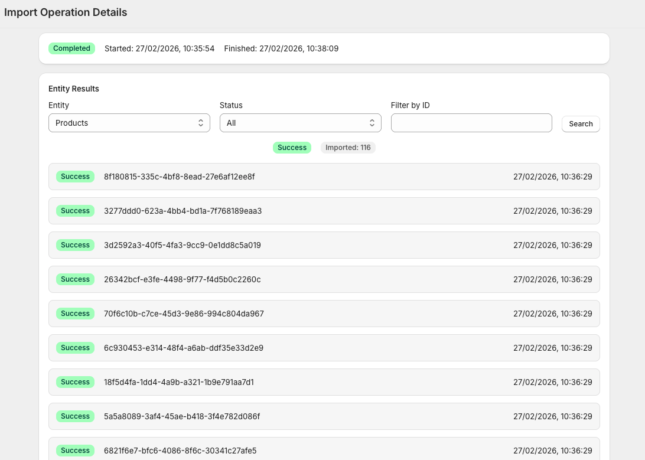Click the timestamp on row 26342bcf
Viewport: 645px width, 460px height.
(552, 279)
